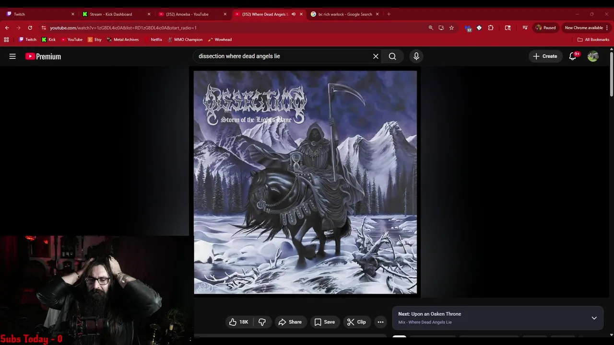This screenshot has width=614, height=345.
Task: Dislike the video with the thumbs-down button
Action: (262, 322)
